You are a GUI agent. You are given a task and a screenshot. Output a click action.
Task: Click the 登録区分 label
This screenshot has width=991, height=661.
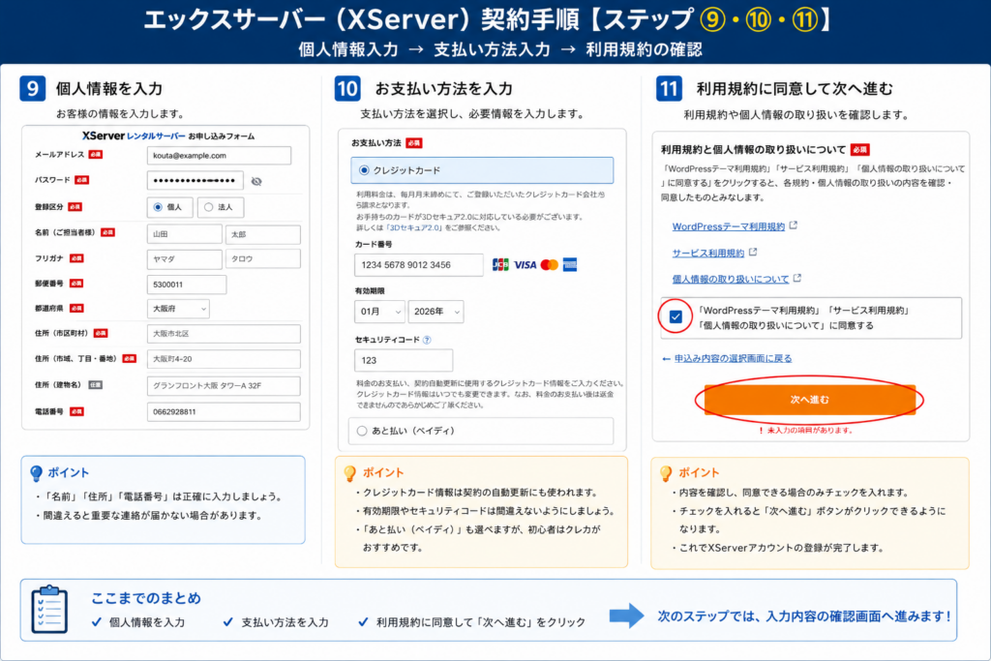[48, 207]
